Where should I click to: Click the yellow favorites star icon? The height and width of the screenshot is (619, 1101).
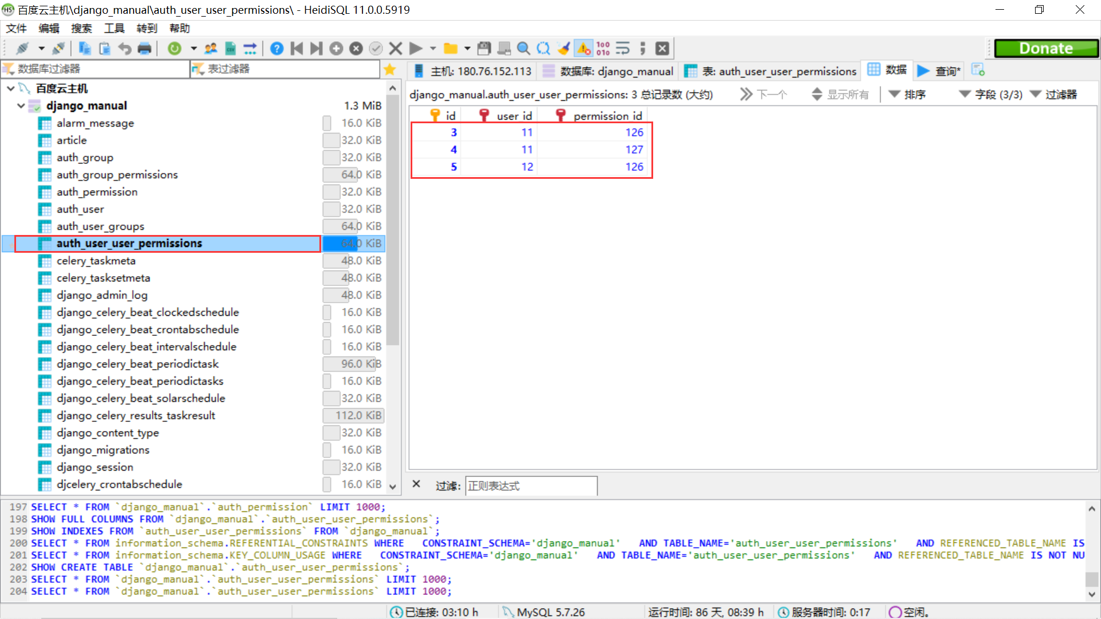[x=390, y=69]
